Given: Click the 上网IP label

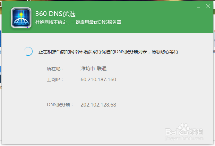Looking at the screenshot, I should pos(55,80).
